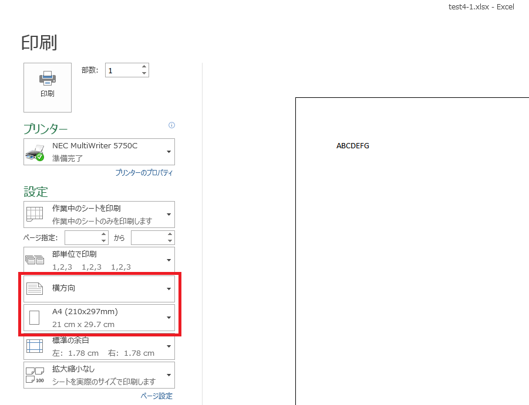529x405 pixels.
Task: Click the scaling 100 pages icon
Action: [35, 375]
